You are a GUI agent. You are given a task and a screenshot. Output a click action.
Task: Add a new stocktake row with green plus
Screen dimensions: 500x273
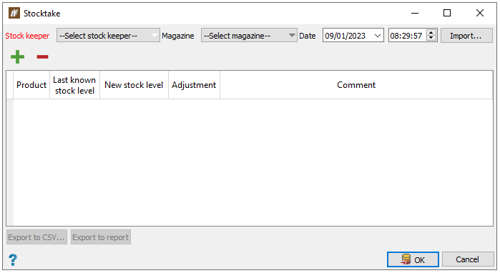pyautogui.click(x=17, y=56)
